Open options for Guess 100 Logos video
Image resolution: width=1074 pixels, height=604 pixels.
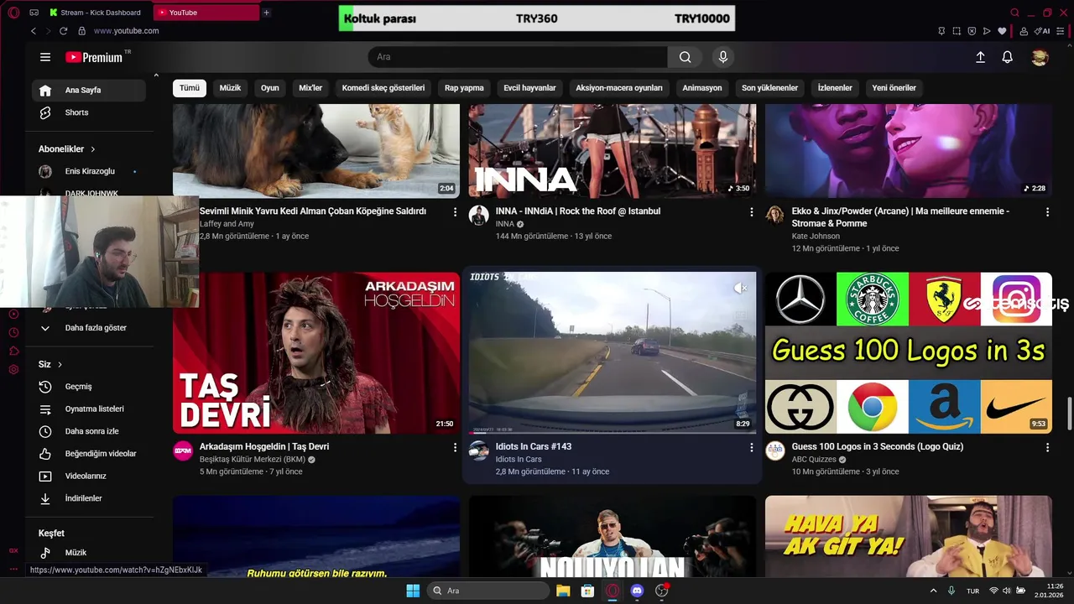click(x=1047, y=448)
